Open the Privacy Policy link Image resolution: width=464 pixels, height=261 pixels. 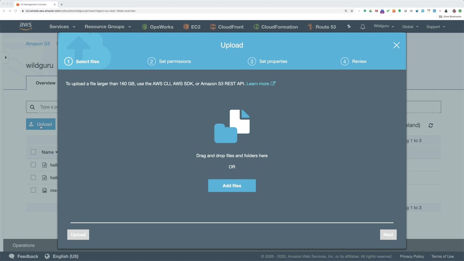click(412, 256)
